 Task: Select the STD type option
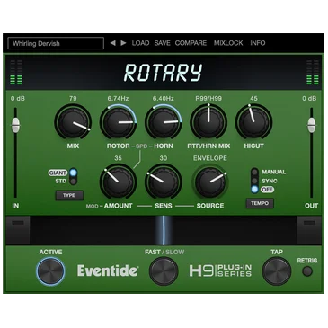(73, 182)
